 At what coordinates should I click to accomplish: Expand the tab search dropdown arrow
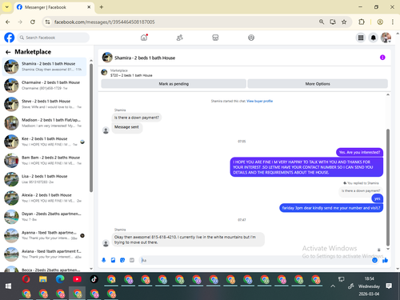[x=7, y=7]
